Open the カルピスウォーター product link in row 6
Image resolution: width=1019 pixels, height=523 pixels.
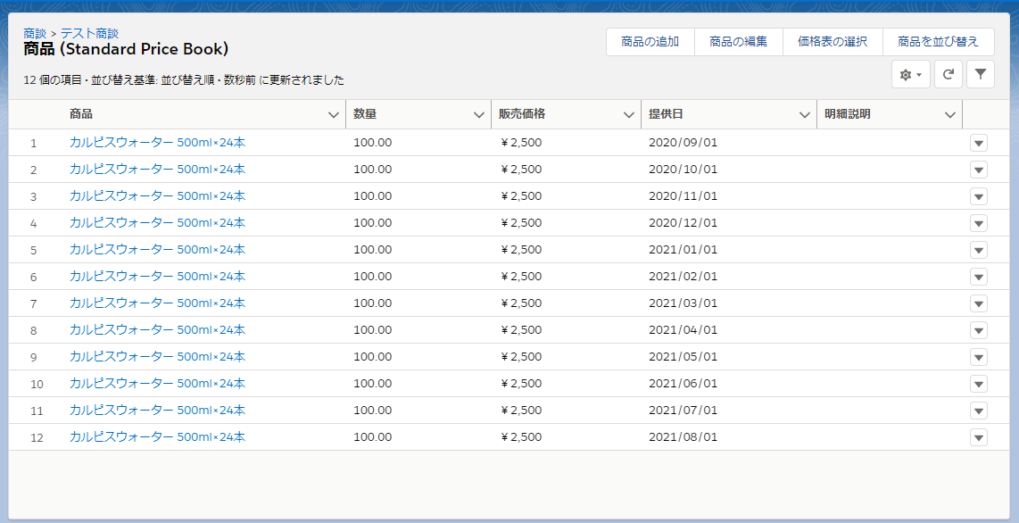pyautogui.click(x=157, y=276)
